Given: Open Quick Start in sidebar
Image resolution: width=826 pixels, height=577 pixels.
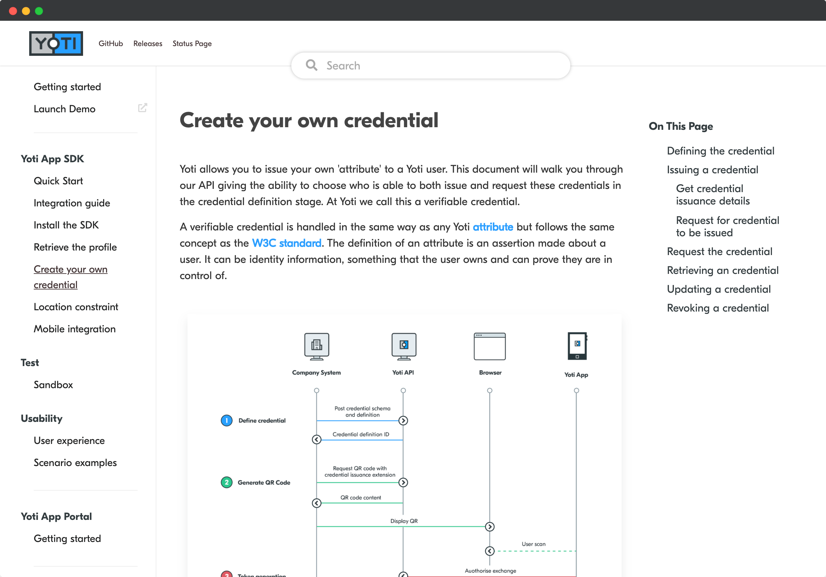Looking at the screenshot, I should point(58,181).
